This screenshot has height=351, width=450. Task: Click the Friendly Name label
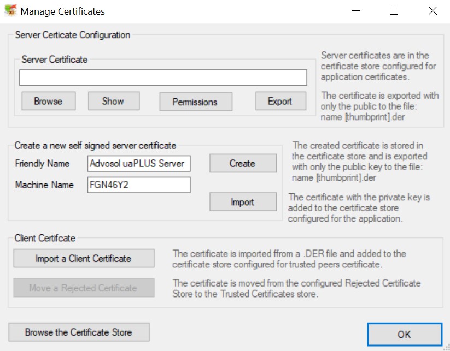[42, 163]
